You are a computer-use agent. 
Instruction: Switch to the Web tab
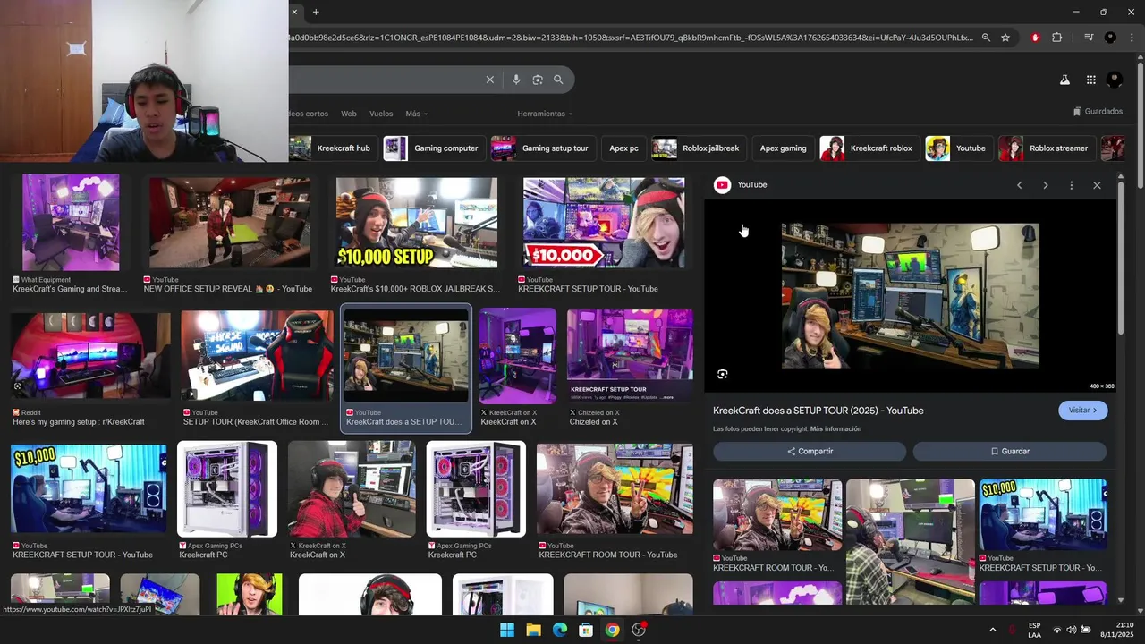(x=349, y=114)
